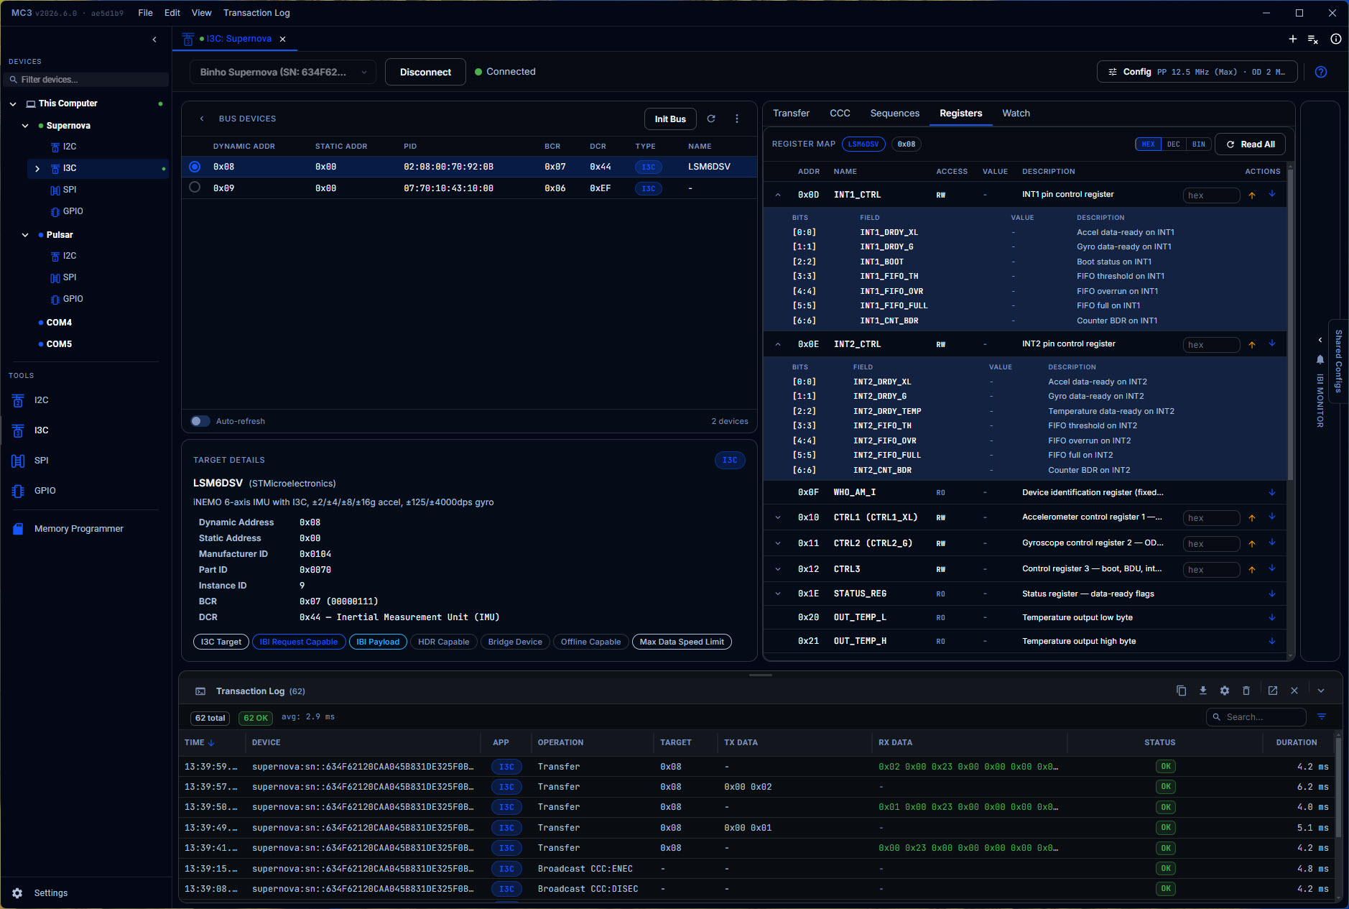Click the Init Bus button
1349x909 pixels.
point(670,119)
